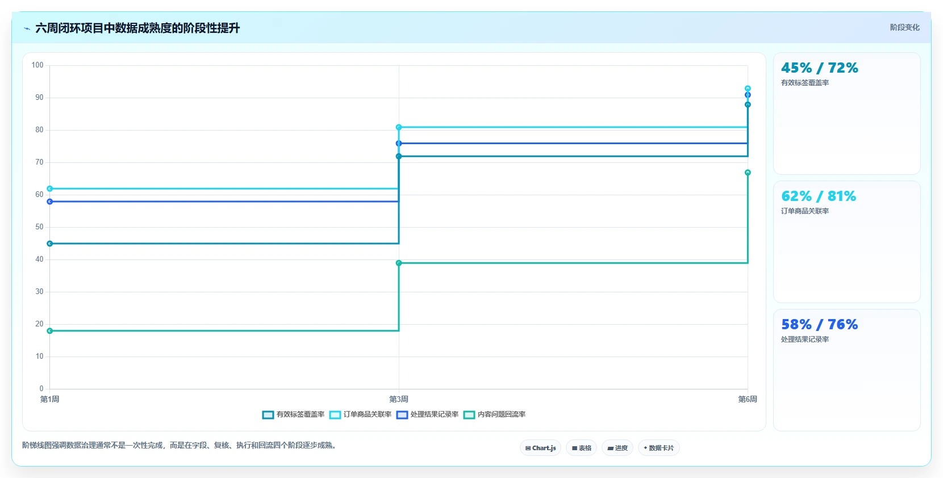Toggle 处理结果记录率 legend swatch

coord(402,415)
